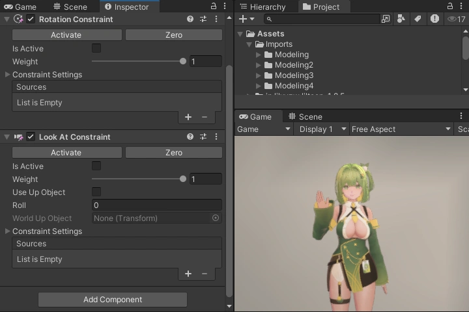Expand the Modeling folder arrow
The width and height of the screenshot is (469, 312).
click(x=259, y=55)
